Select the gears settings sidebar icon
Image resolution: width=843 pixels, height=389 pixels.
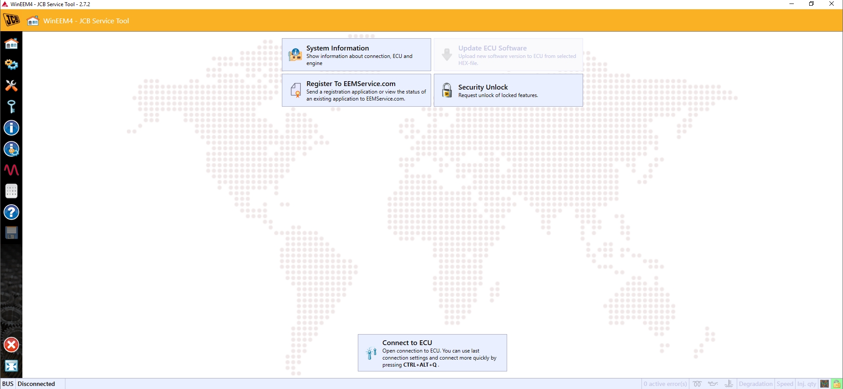11,65
